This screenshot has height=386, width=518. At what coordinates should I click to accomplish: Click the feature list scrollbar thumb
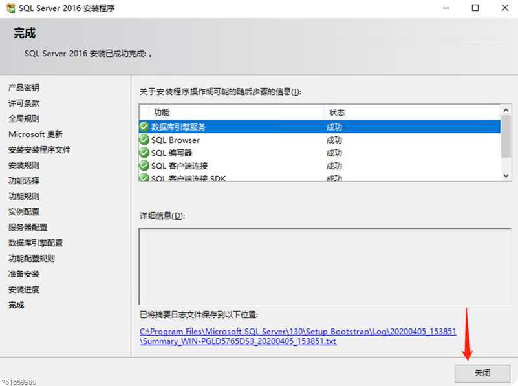click(x=506, y=136)
